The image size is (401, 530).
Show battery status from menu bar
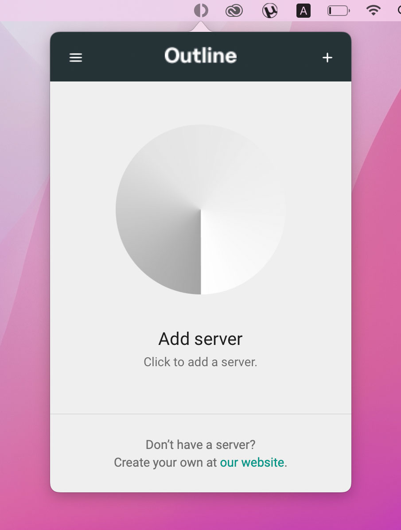339,11
